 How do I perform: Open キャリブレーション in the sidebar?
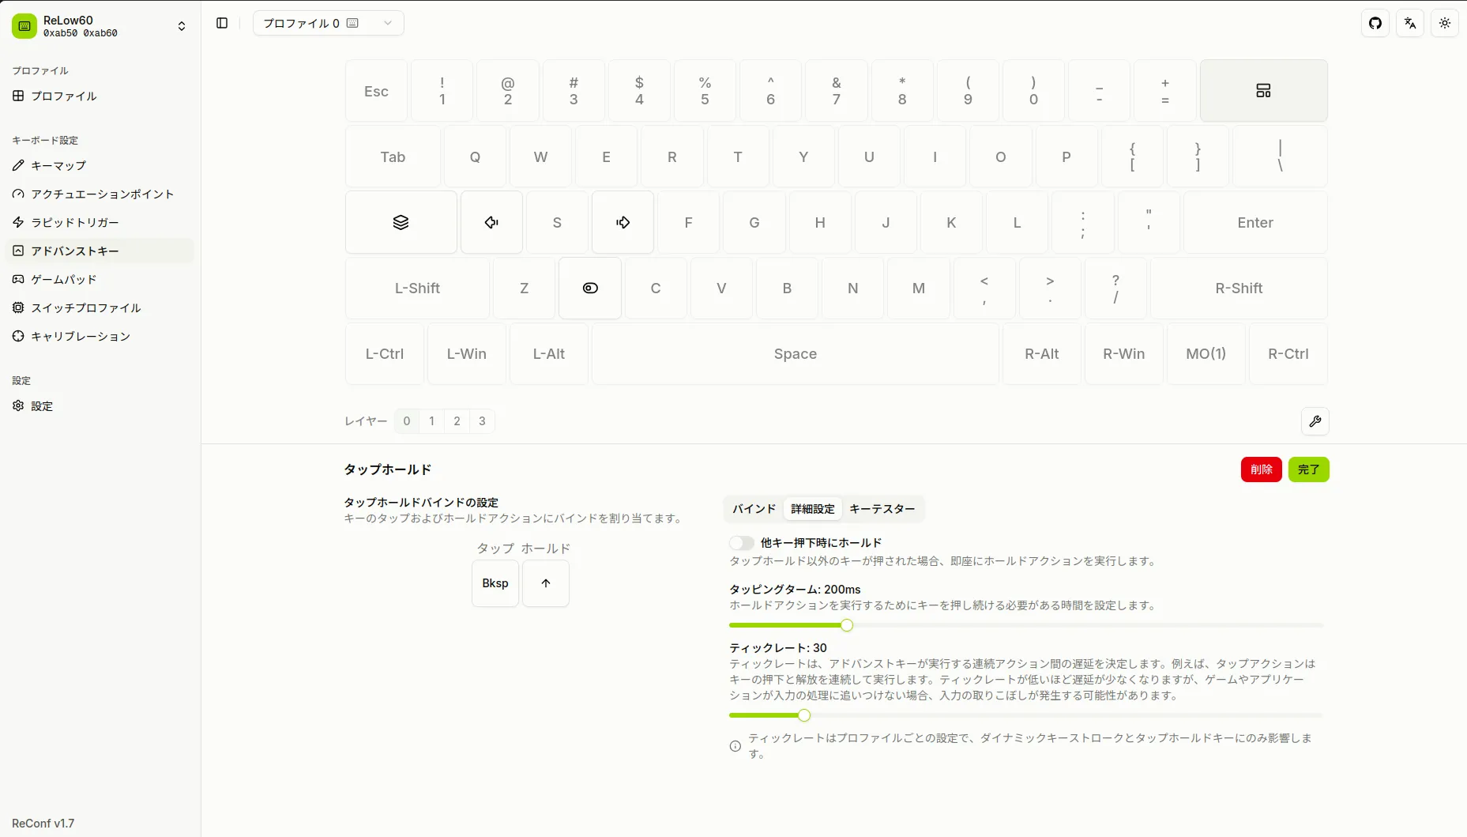(x=99, y=336)
